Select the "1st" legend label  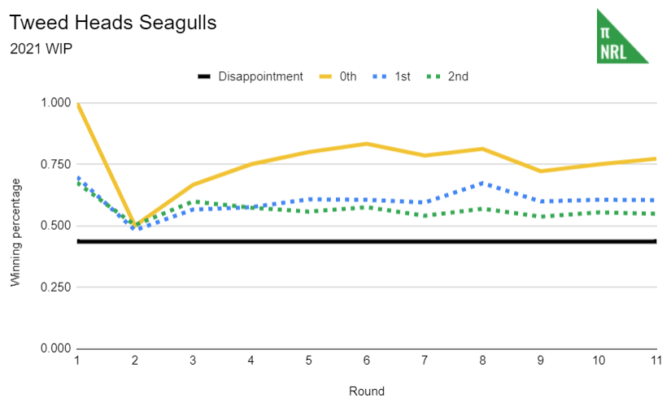click(x=402, y=77)
